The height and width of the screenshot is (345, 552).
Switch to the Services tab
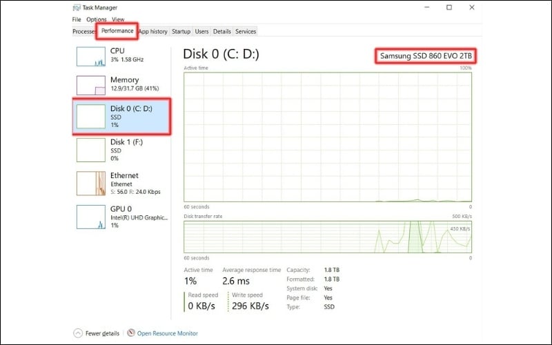tap(246, 31)
